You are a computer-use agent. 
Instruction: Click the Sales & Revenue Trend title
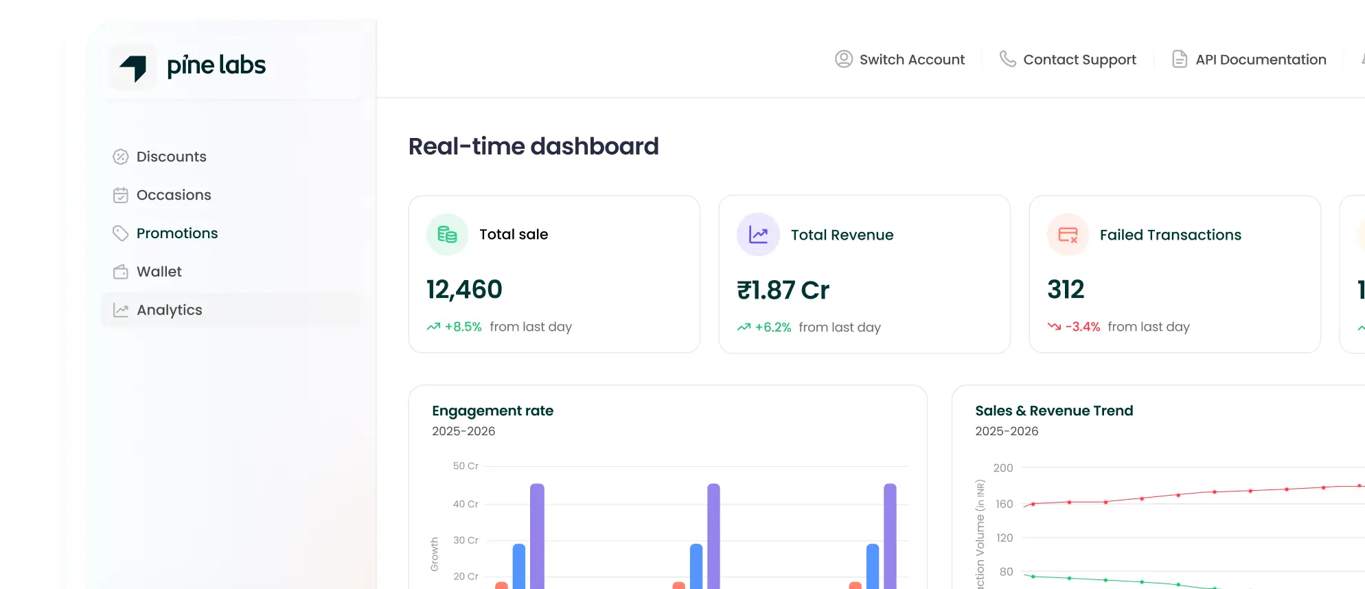click(1054, 411)
